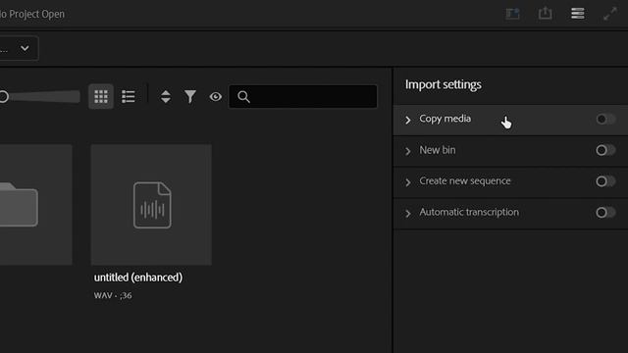Image resolution: width=628 pixels, height=353 pixels.
Task: Enable the Copy media toggle
Action: [x=605, y=119]
